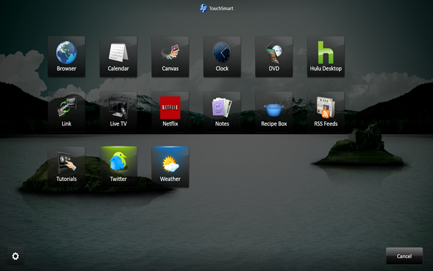Open the Link sync tile

coord(66,112)
